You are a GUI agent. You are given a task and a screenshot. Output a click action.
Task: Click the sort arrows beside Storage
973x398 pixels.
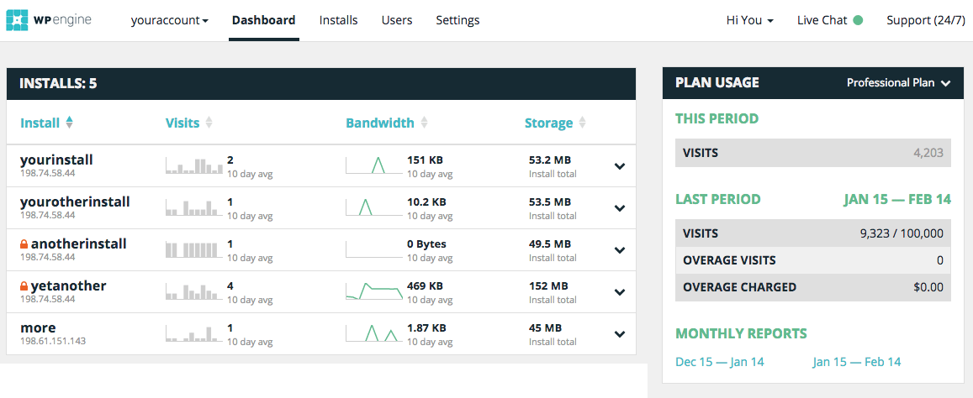coord(582,123)
